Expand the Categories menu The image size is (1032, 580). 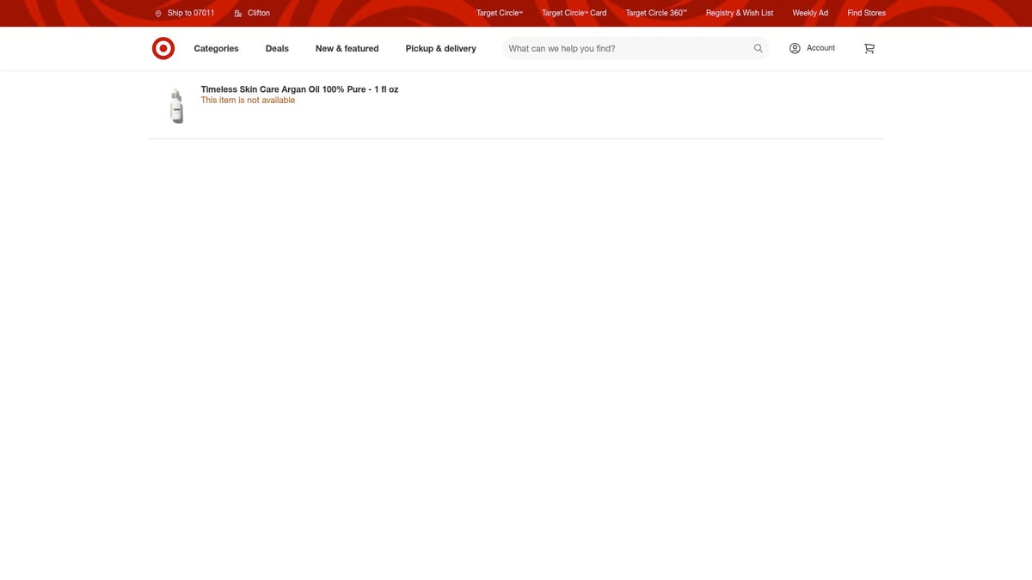click(216, 49)
